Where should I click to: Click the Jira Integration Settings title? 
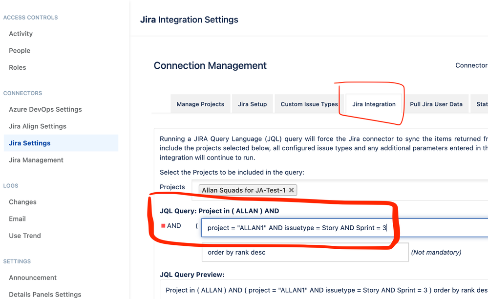[x=189, y=20]
